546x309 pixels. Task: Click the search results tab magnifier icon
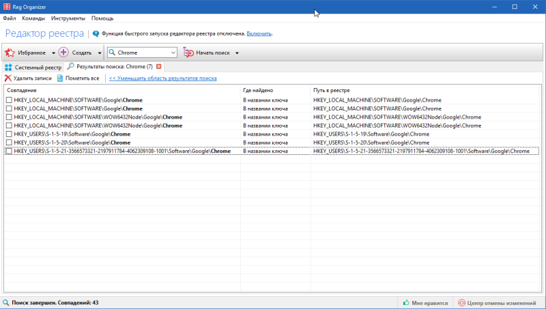click(x=71, y=66)
